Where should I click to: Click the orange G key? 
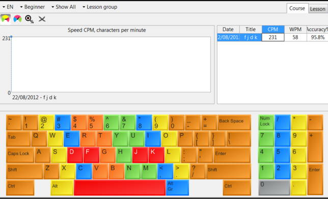(x=108, y=155)
